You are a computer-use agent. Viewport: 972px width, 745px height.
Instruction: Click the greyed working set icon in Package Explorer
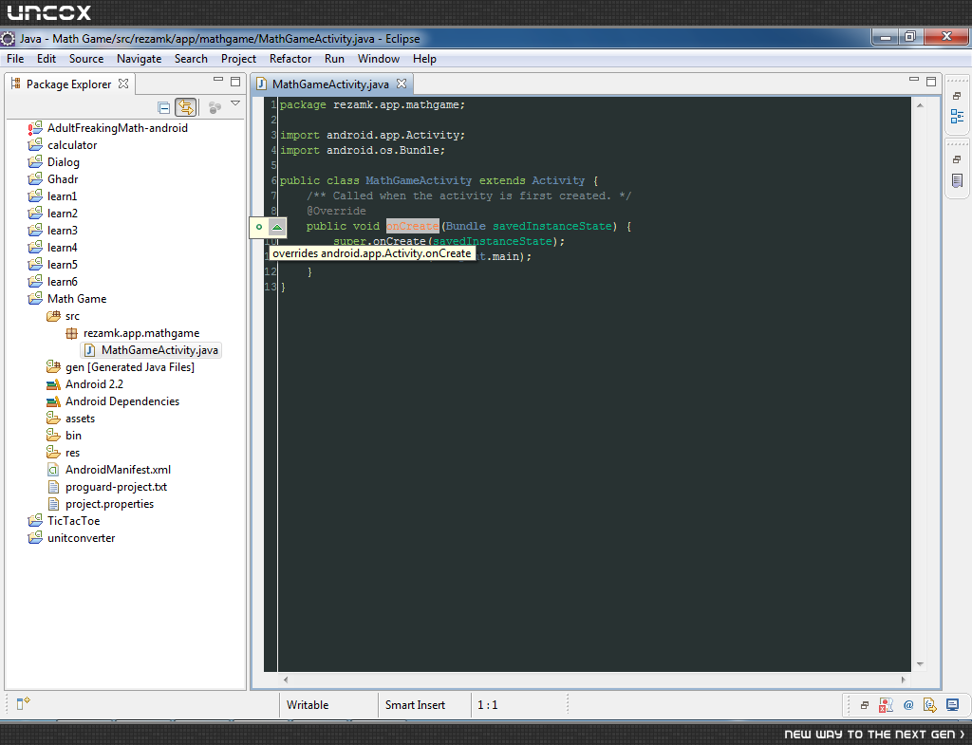click(x=215, y=108)
